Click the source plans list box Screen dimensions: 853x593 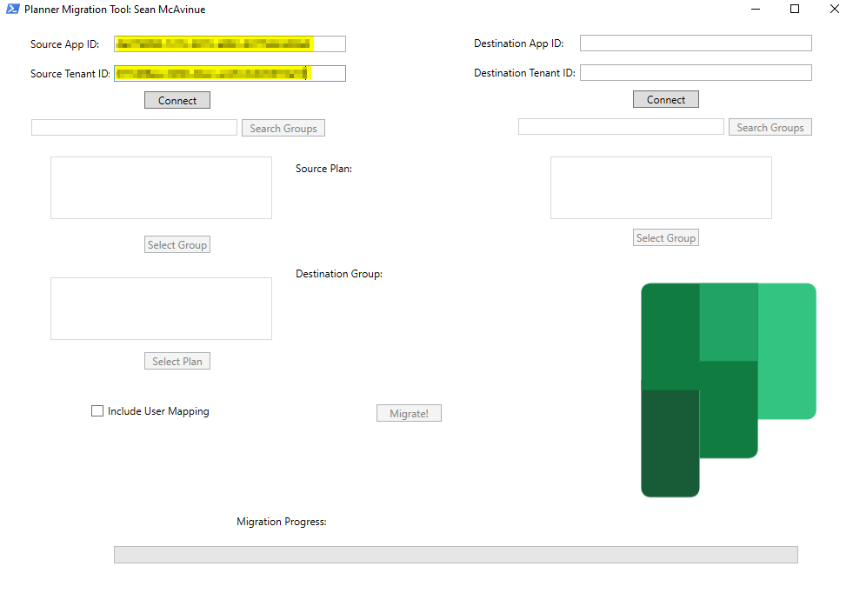tap(161, 309)
